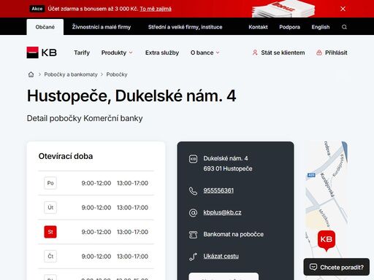Open Pobočky breadcrumb link
This screenshot has height=280, width=374.
click(x=117, y=74)
